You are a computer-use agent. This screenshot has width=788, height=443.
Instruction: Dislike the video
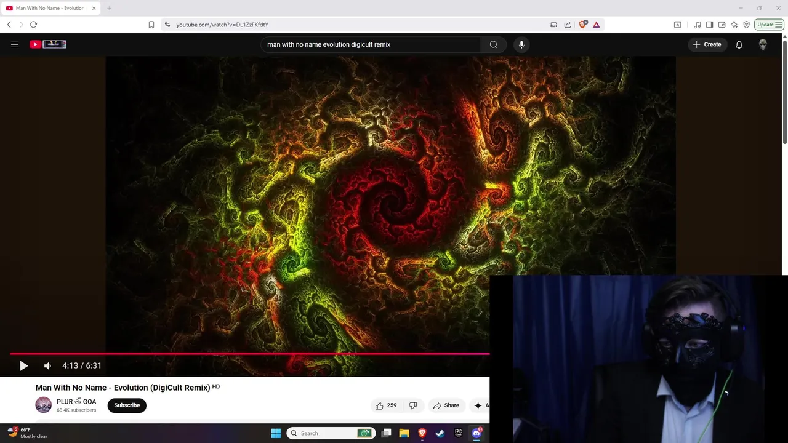pos(413,405)
